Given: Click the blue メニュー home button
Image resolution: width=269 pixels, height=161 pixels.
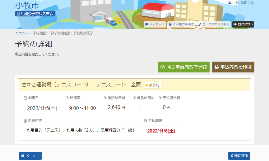Looking at the screenshot, I should click(x=30, y=156).
